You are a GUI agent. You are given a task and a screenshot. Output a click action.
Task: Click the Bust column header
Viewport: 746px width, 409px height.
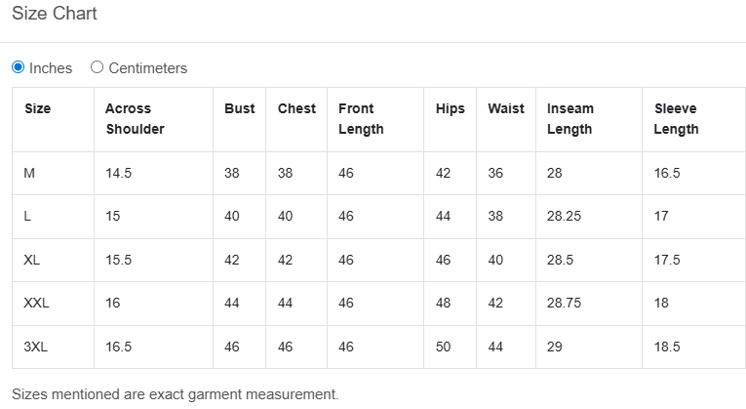239,108
